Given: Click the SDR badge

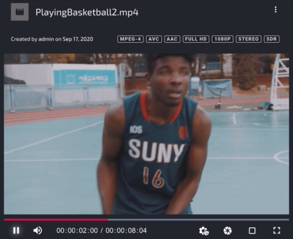Looking at the screenshot, I should coord(272,39).
